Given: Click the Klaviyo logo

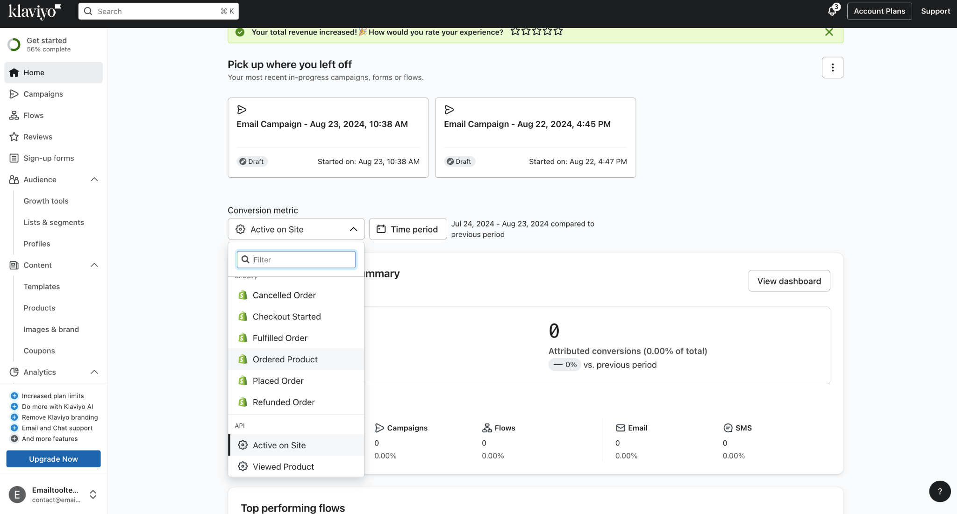Looking at the screenshot, I should 35,11.
